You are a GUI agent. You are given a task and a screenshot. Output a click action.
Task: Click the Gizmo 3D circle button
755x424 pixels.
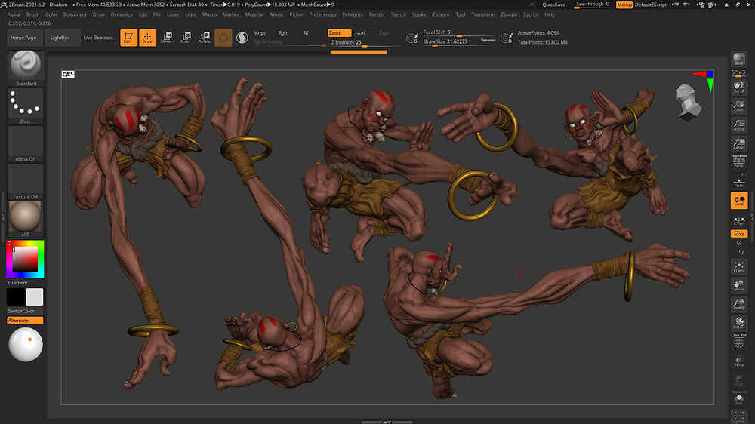click(x=223, y=38)
